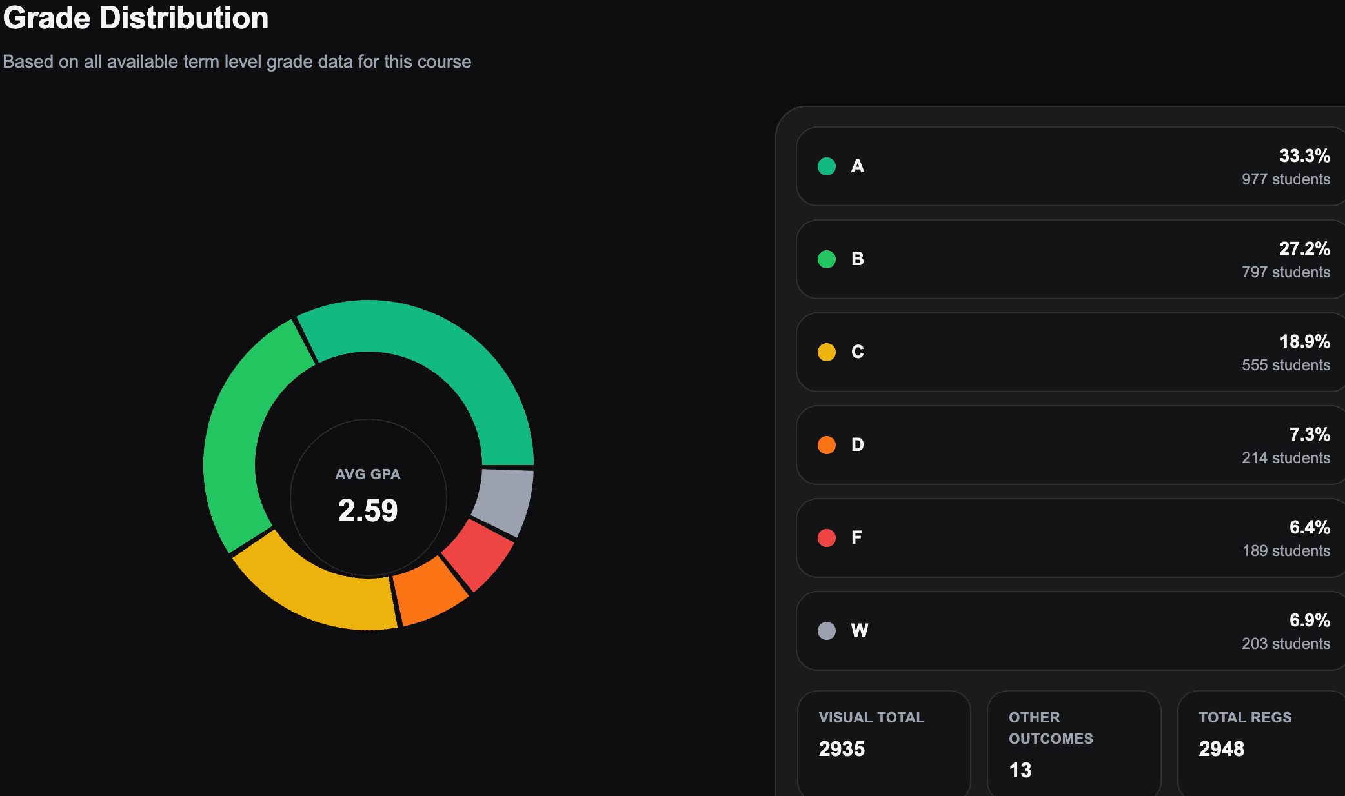Click the green dot next to grade B

(827, 259)
